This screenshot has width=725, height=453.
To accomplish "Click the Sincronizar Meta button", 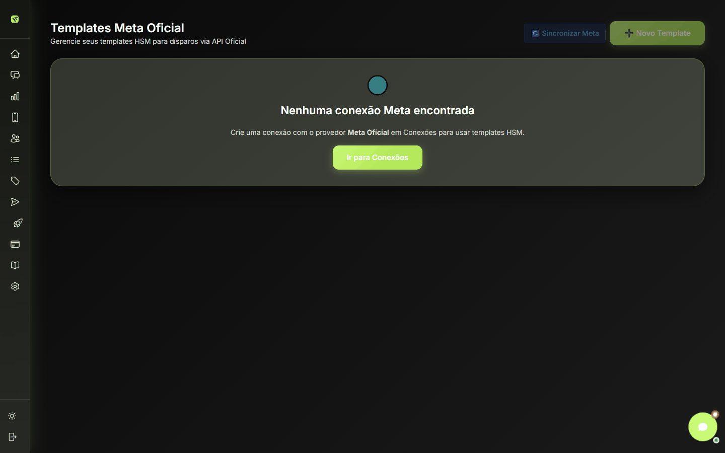I will pyautogui.click(x=565, y=33).
